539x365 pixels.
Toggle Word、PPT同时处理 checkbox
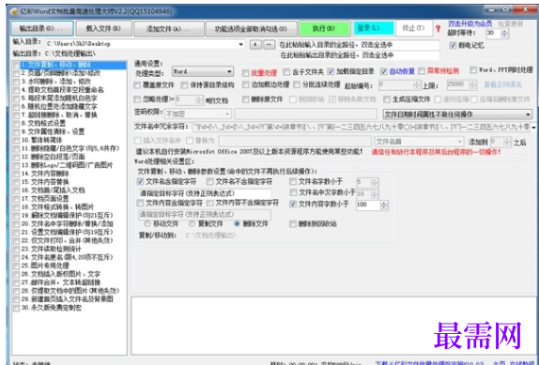(473, 69)
